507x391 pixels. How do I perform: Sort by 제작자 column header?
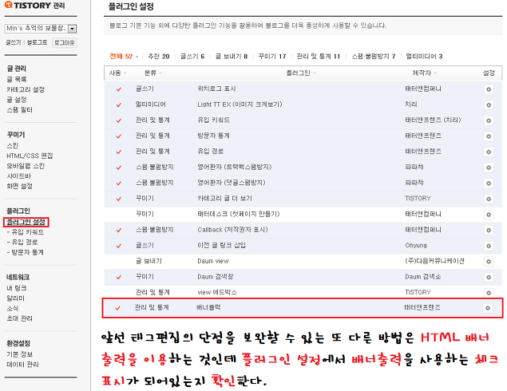[x=425, y=73]
